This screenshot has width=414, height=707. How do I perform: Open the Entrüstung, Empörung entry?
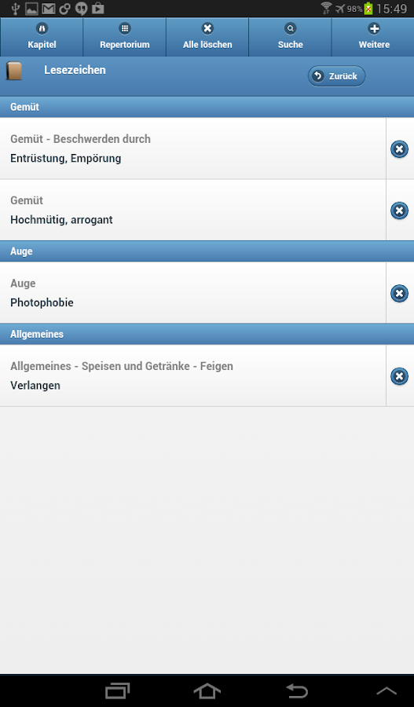click(x=193, y=148)
